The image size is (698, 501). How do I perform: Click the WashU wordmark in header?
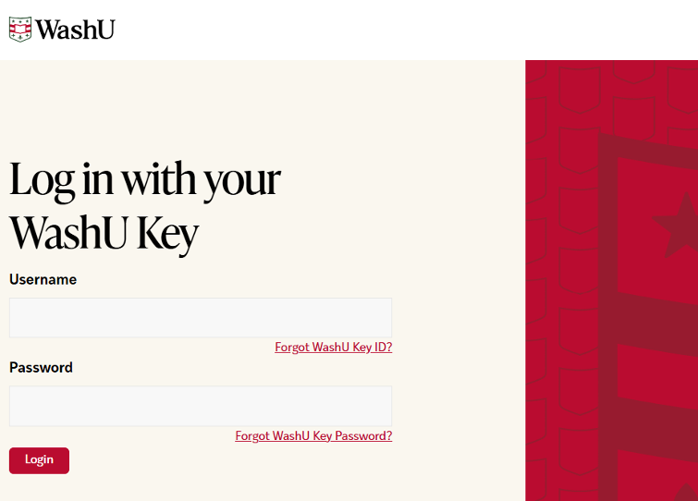(76, 30)
